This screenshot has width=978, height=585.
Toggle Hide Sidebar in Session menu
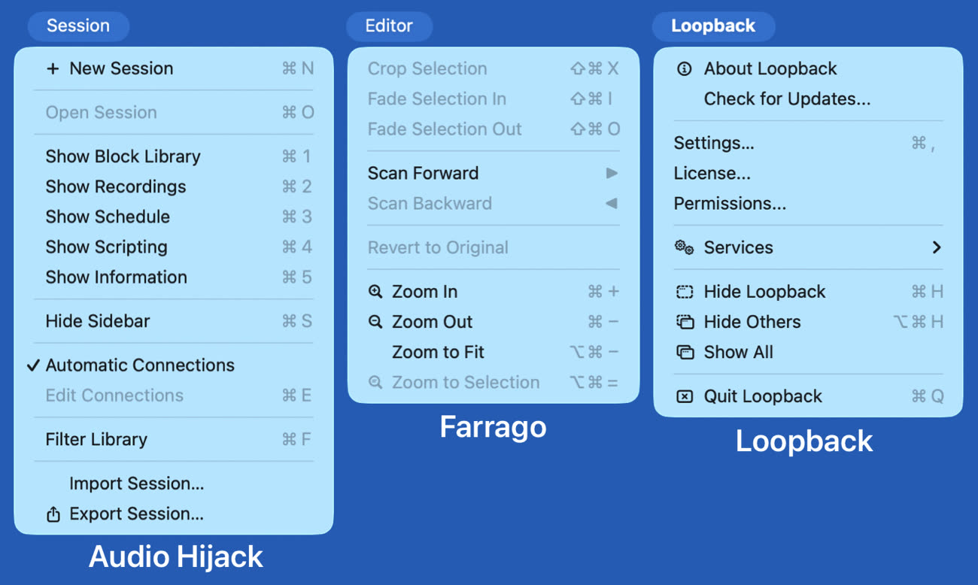[x=98, y=321]
